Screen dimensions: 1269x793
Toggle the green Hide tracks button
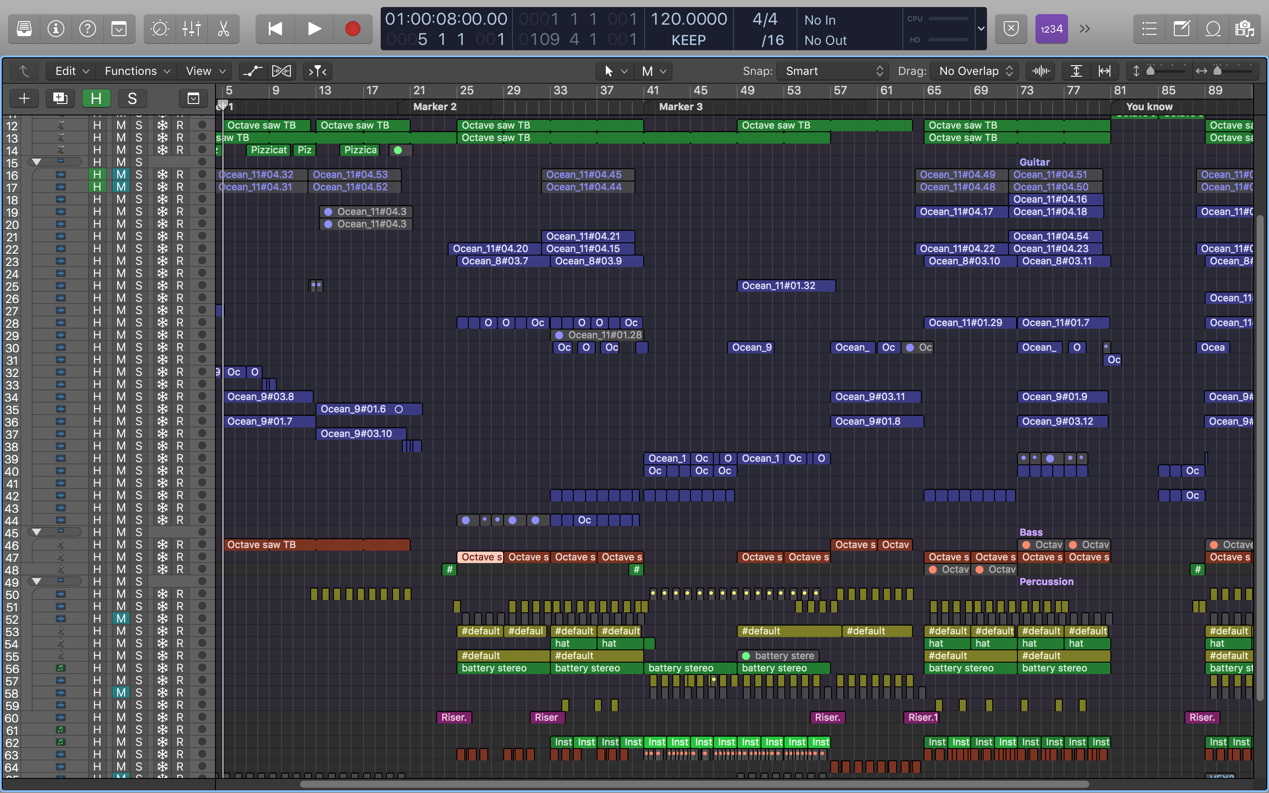coord(96,98)
